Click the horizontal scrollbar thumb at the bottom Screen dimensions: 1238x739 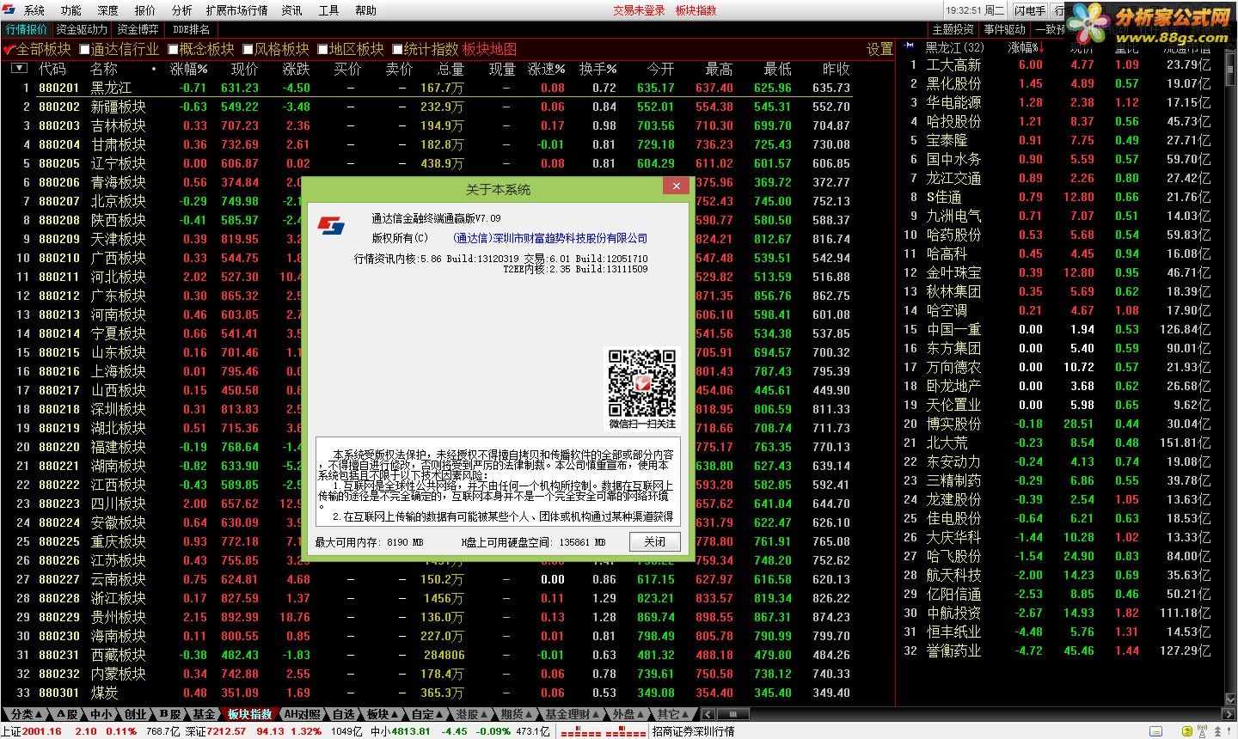pos(732,714)
